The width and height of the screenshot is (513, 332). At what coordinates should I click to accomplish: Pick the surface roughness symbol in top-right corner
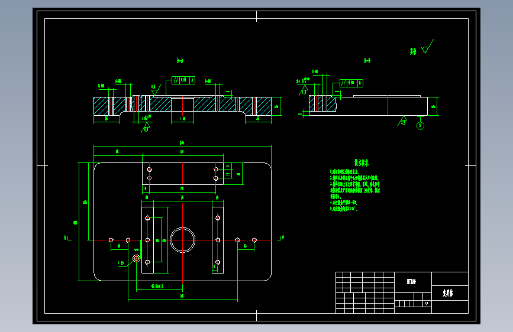click(427, 47)
